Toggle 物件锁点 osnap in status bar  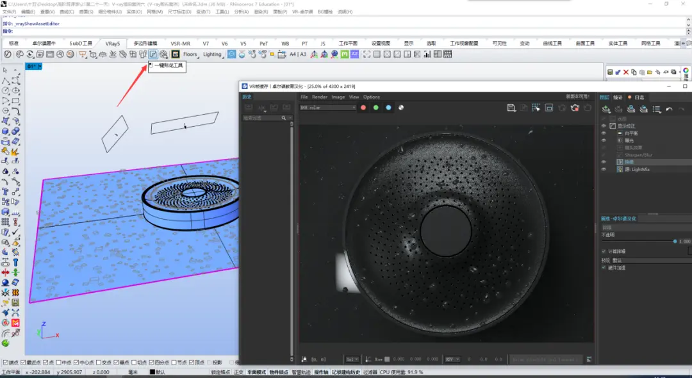(x=279, y=372)
